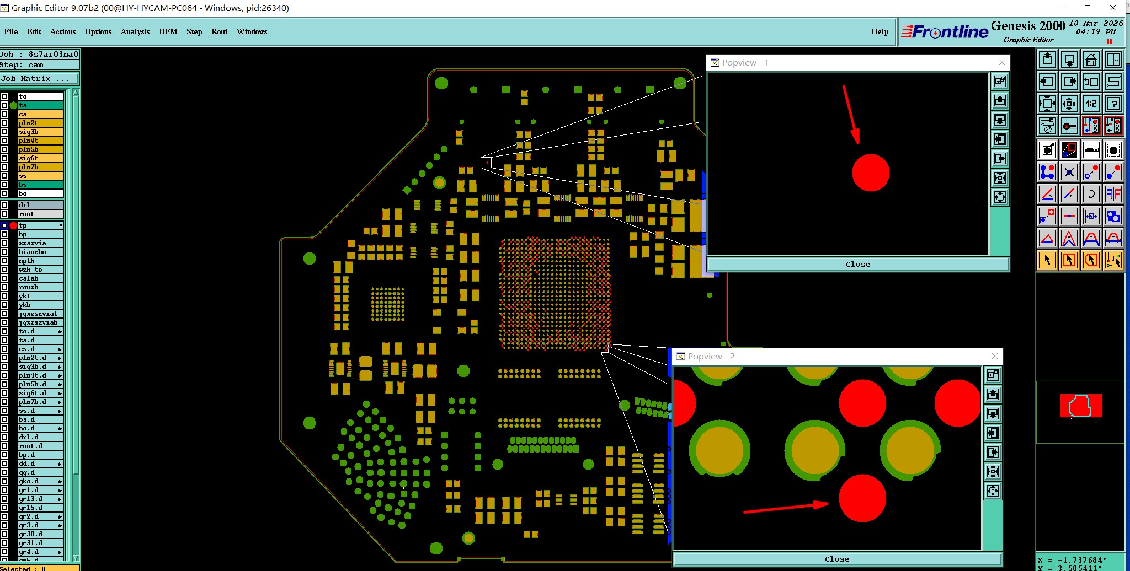The width and height of the screenshot is (1130, 571).
Task: Click the 1:2 zoom scale icon
Action: click(1091, 104)
